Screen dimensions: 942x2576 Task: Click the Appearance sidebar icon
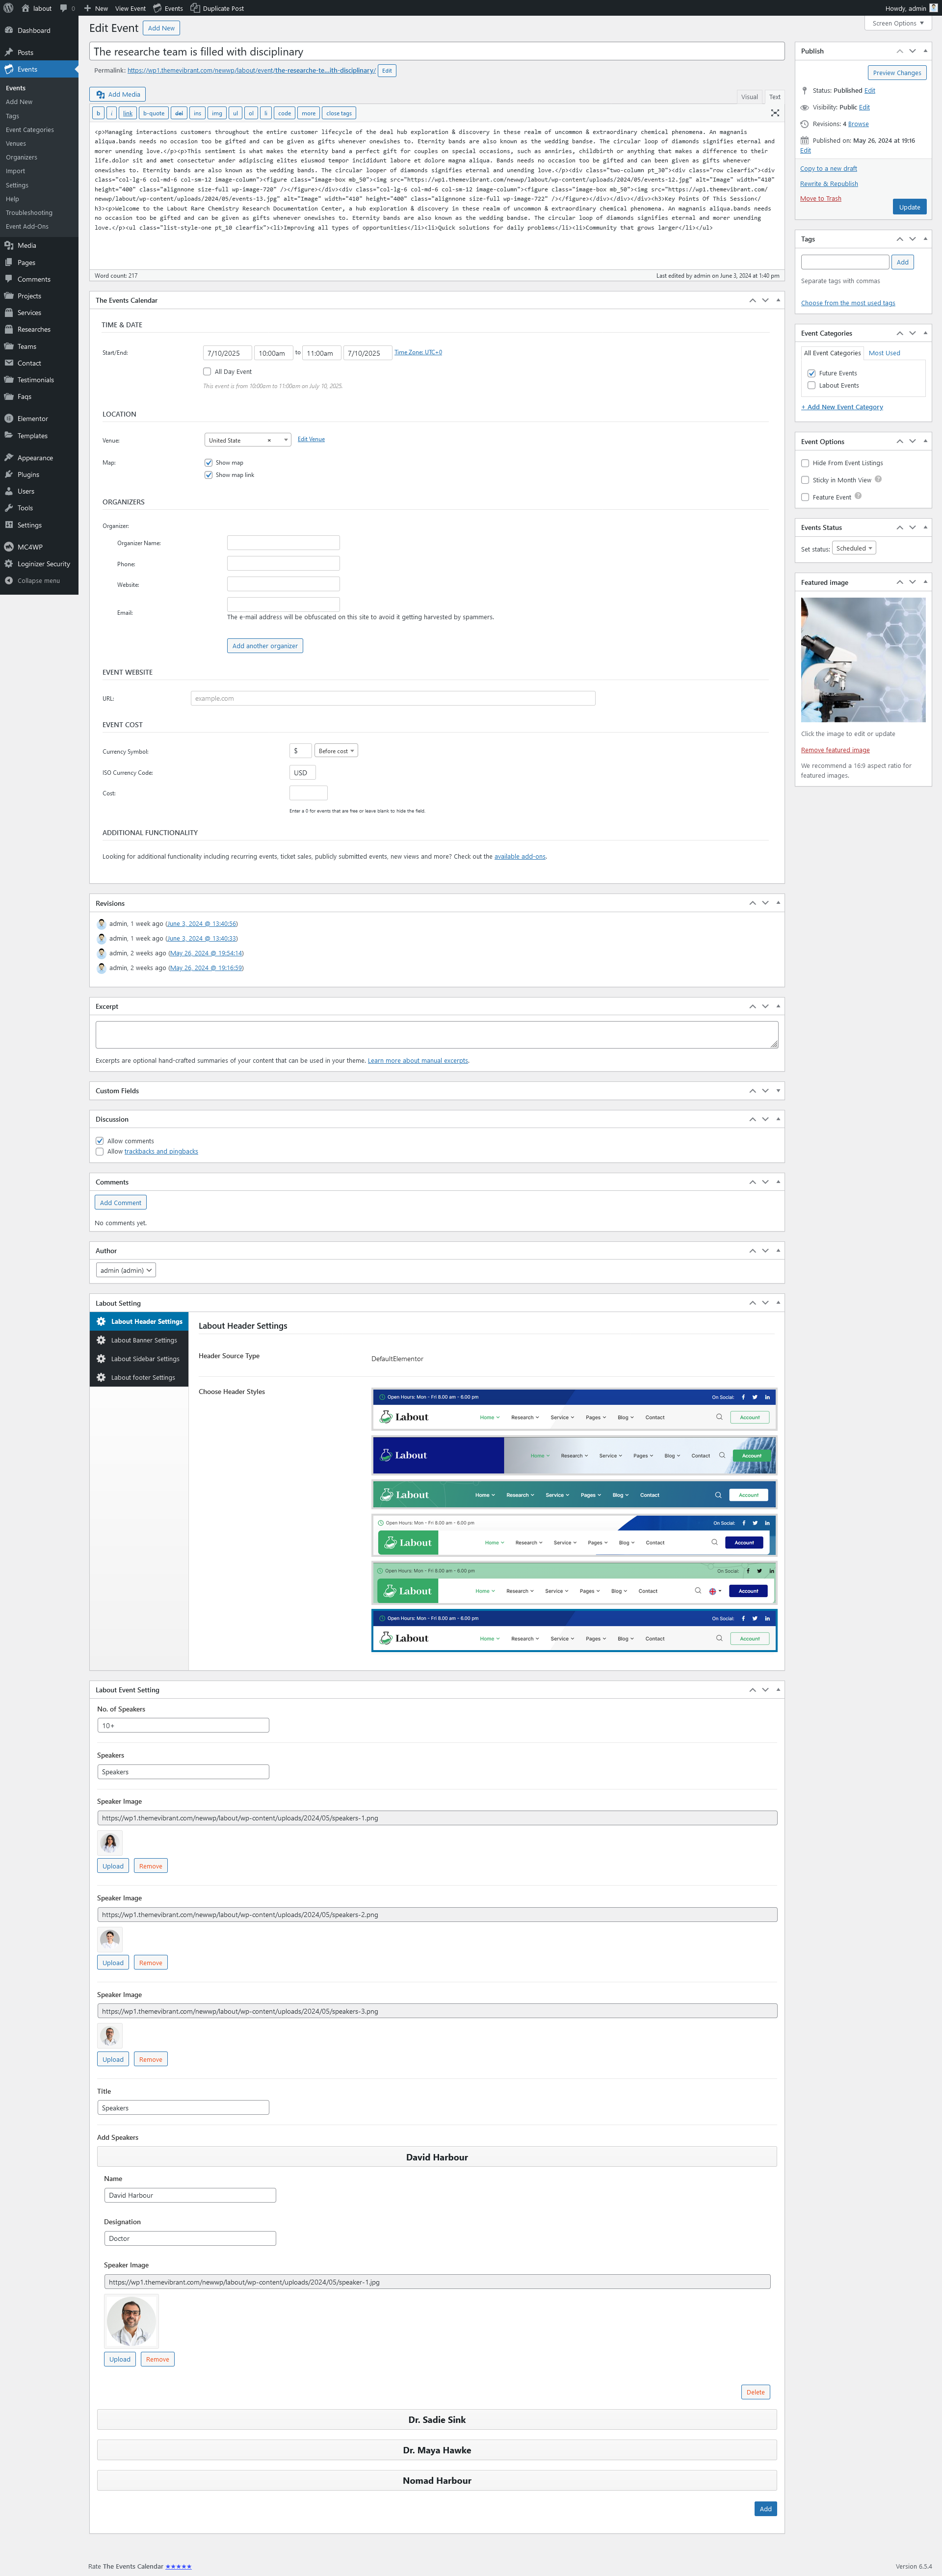point(9,458)
